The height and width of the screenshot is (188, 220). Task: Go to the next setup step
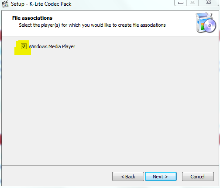[161, 177]
